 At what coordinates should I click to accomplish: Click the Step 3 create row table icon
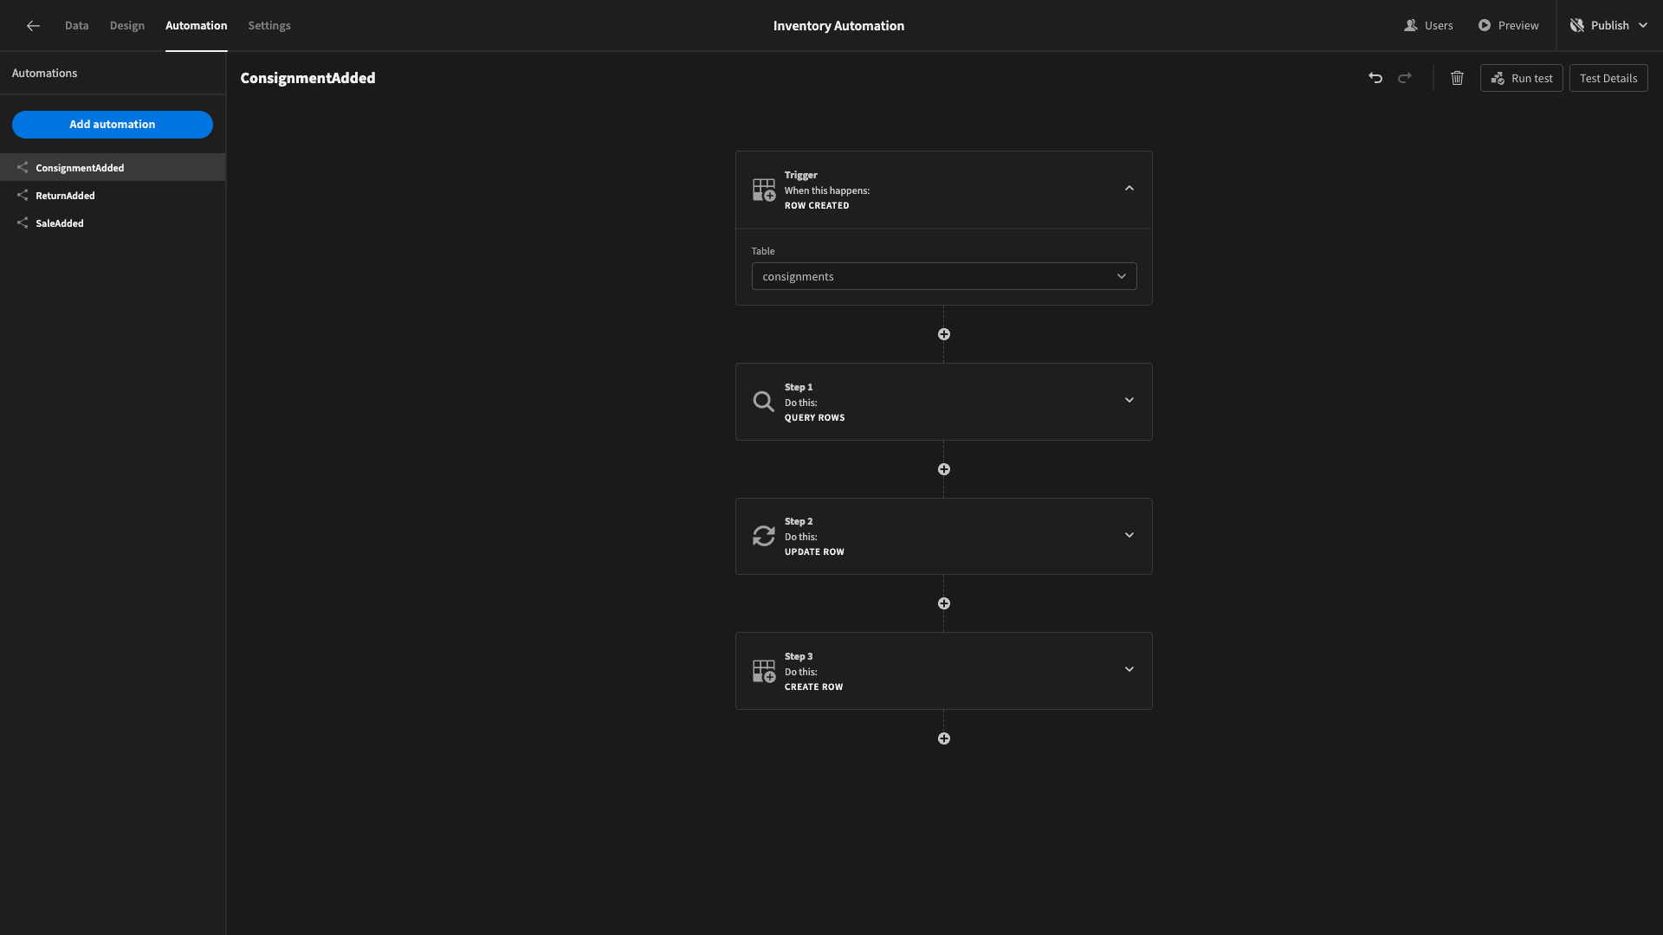(x=764, y=671)
